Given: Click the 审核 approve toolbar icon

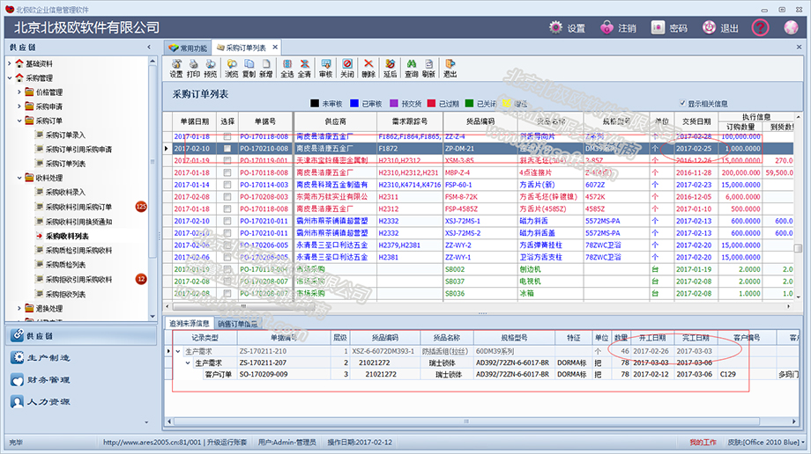Looking at the screenshot, I should [x=326, y=68].
